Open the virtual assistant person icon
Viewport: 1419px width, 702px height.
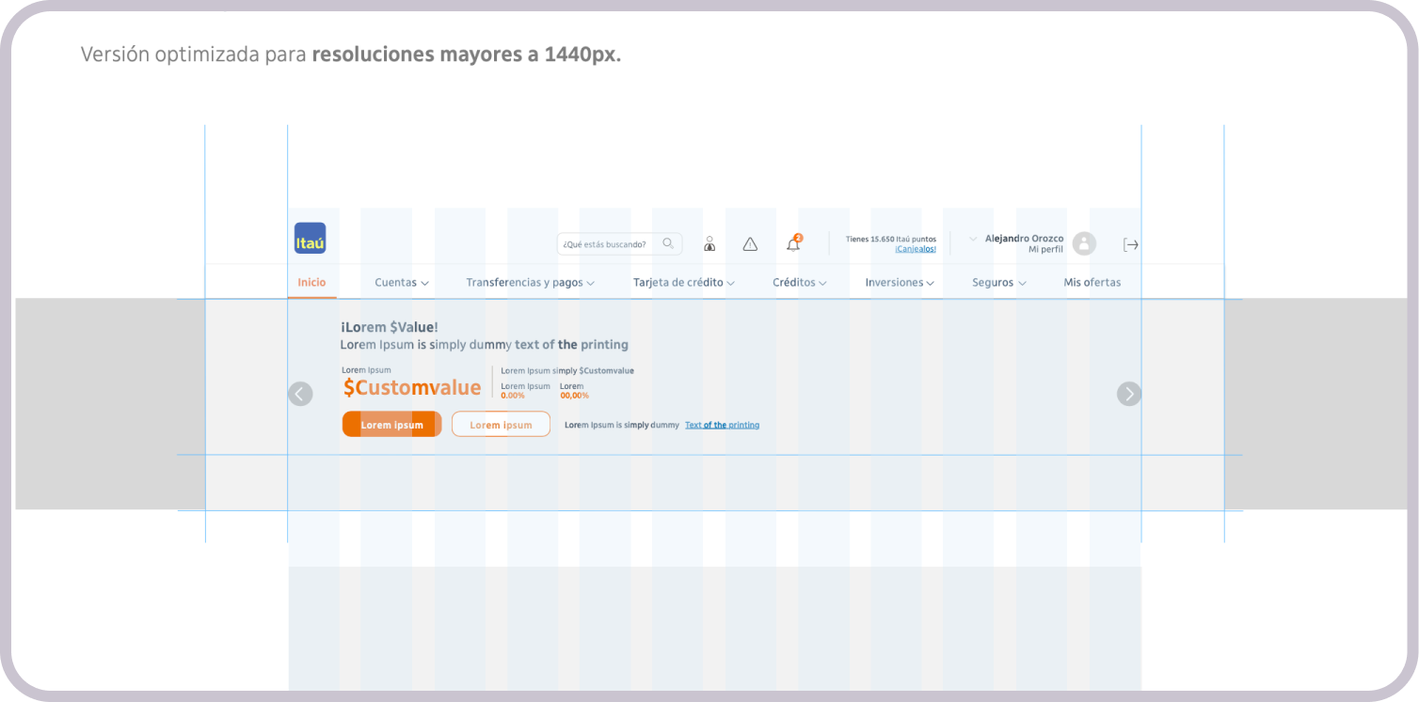coord(709,243)
